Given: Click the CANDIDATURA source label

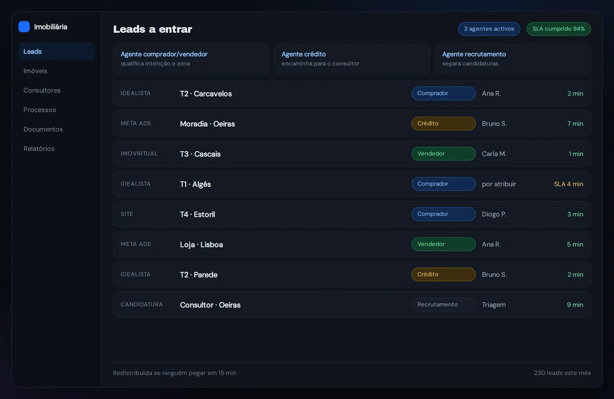Looking at the screenshot, I should coord(142,305).
